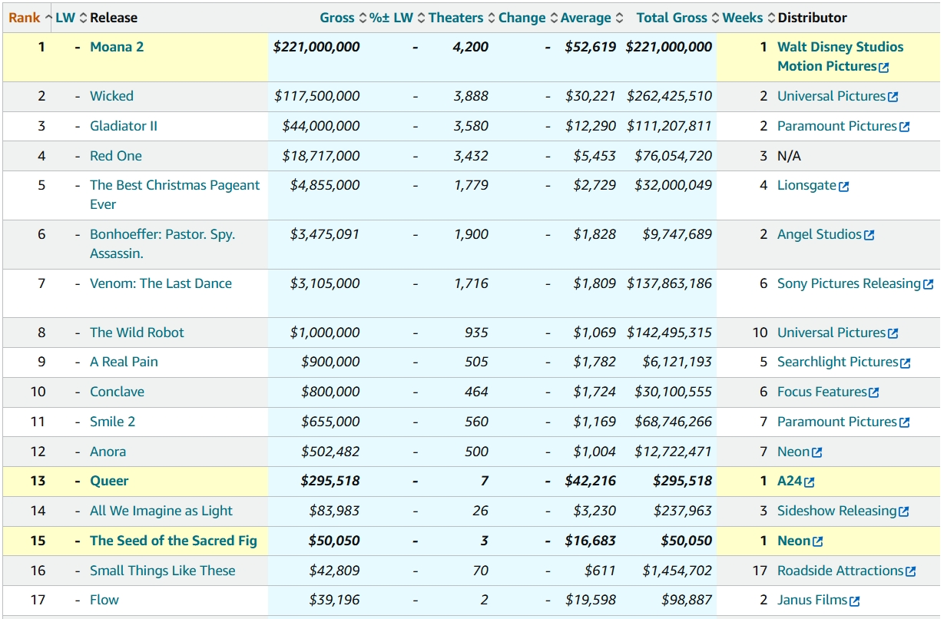Open external link icon beside Focus Features
Screen dimensions: 944x619
(873, 393)
